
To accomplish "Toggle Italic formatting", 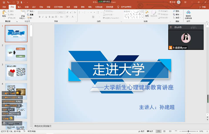I will click(x=43, y=17).
